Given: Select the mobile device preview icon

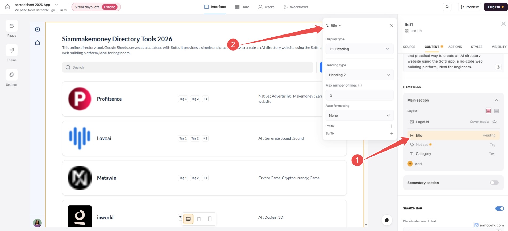Looking at the screenshot, I should click(x=210, y=219).
